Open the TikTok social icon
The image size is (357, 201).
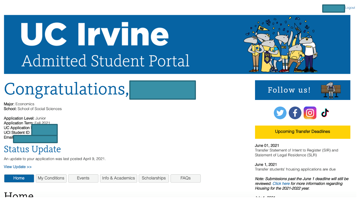click(325, 113)
